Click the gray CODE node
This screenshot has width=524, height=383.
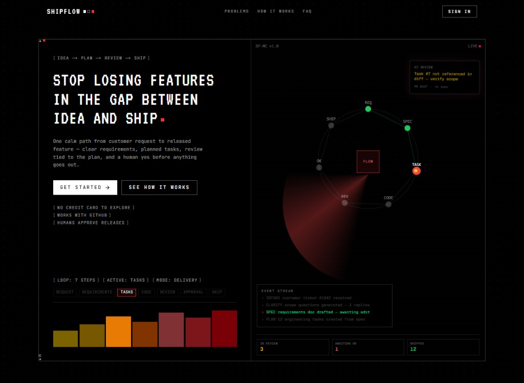[388, 204]
